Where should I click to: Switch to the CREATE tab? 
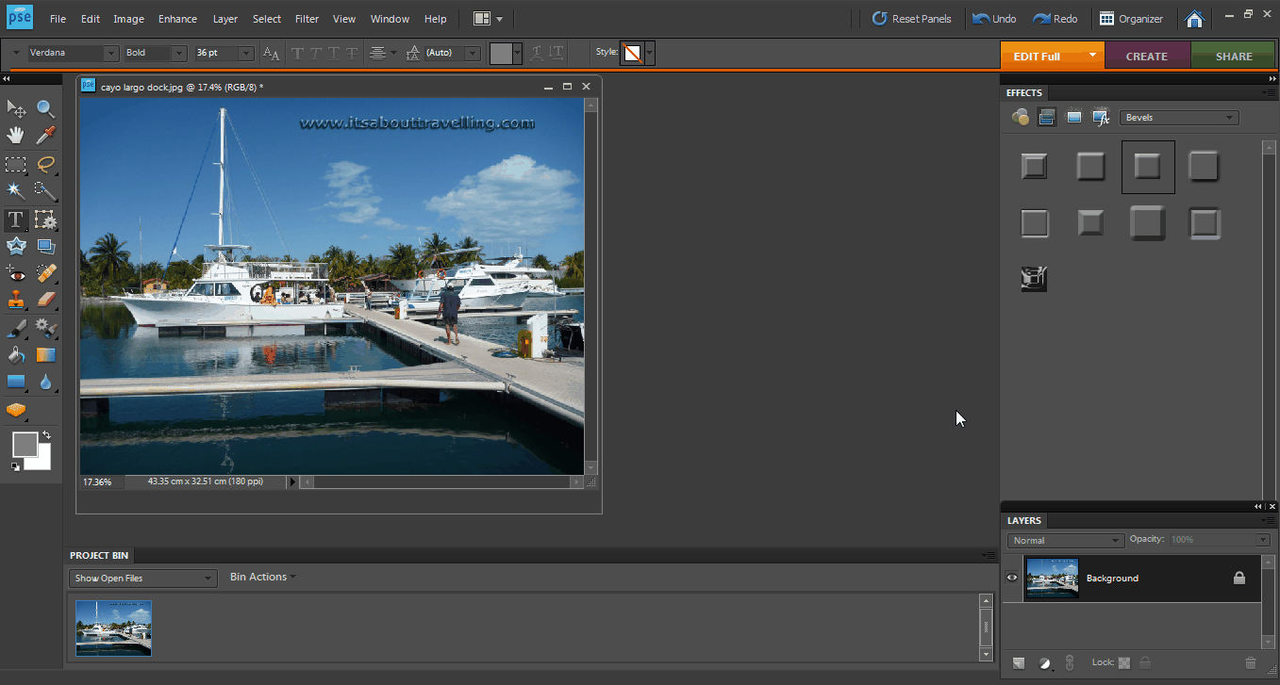[x=1146, y=57]
